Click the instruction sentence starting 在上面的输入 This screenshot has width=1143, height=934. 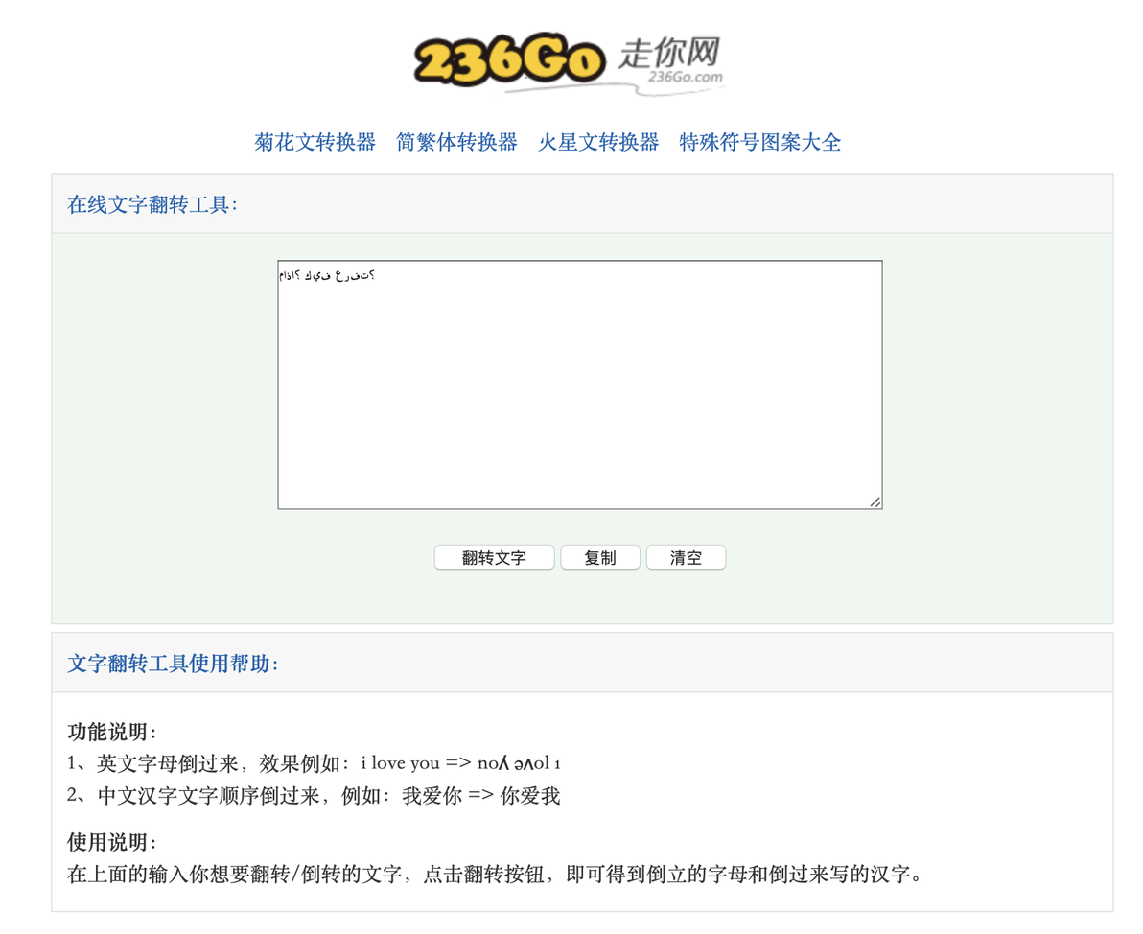coord(494,874)
